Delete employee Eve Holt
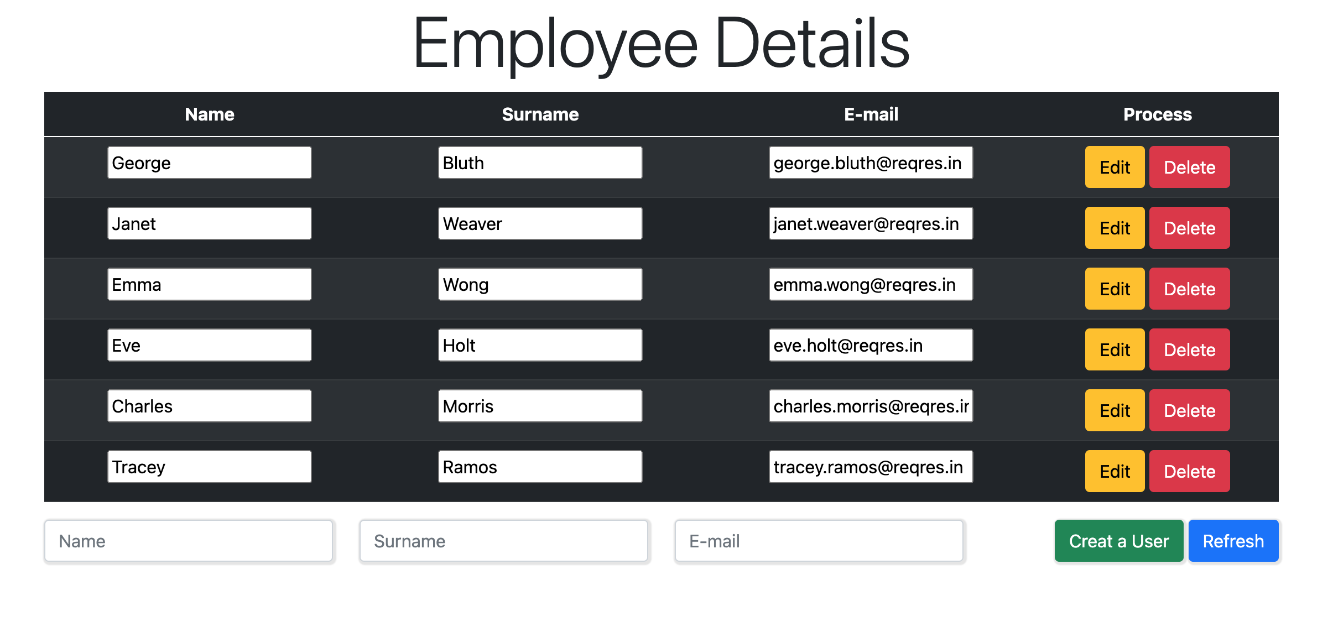 point(1189,349)
